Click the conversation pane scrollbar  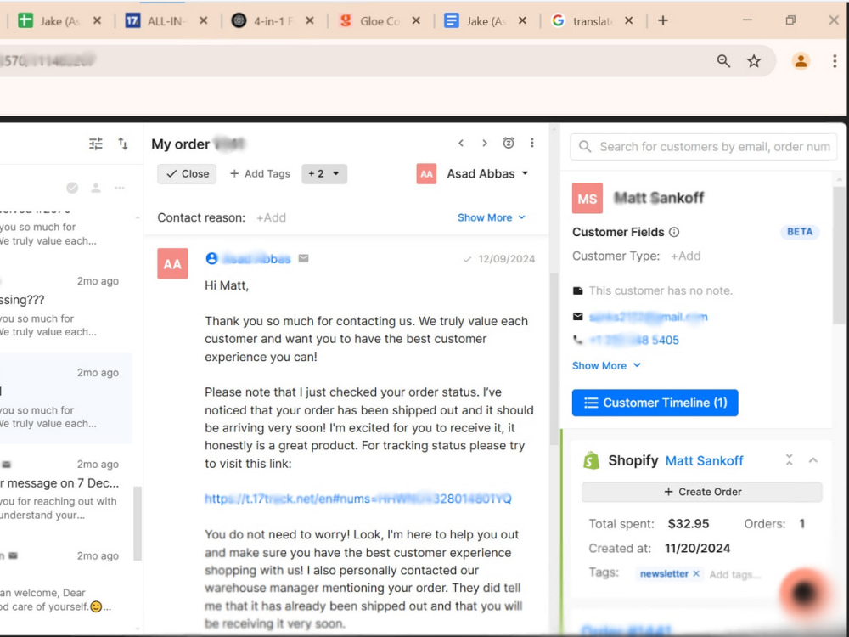(554, 358)
